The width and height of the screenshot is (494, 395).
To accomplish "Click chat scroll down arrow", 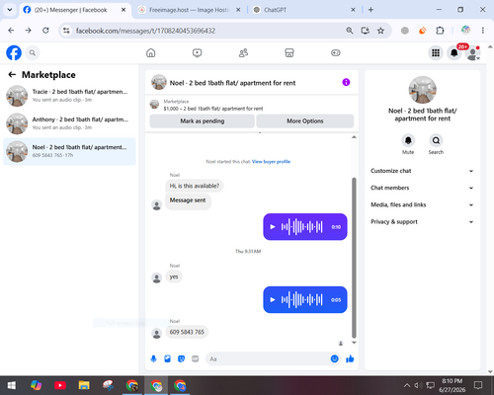I will point(354,343).
